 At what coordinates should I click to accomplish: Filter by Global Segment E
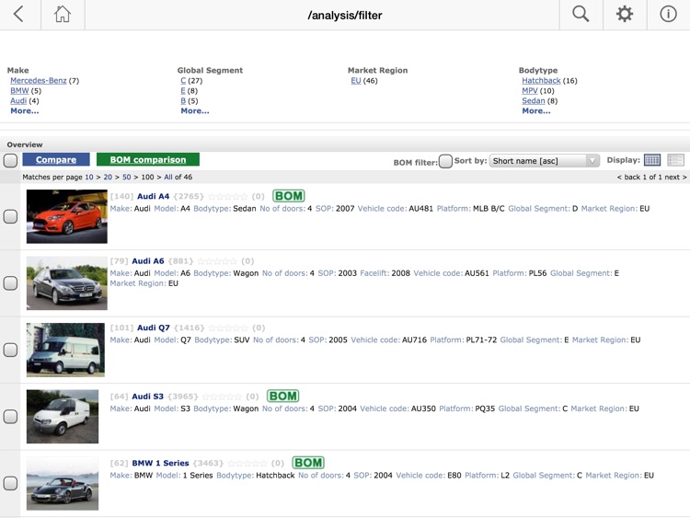click(x=183, y=91)
